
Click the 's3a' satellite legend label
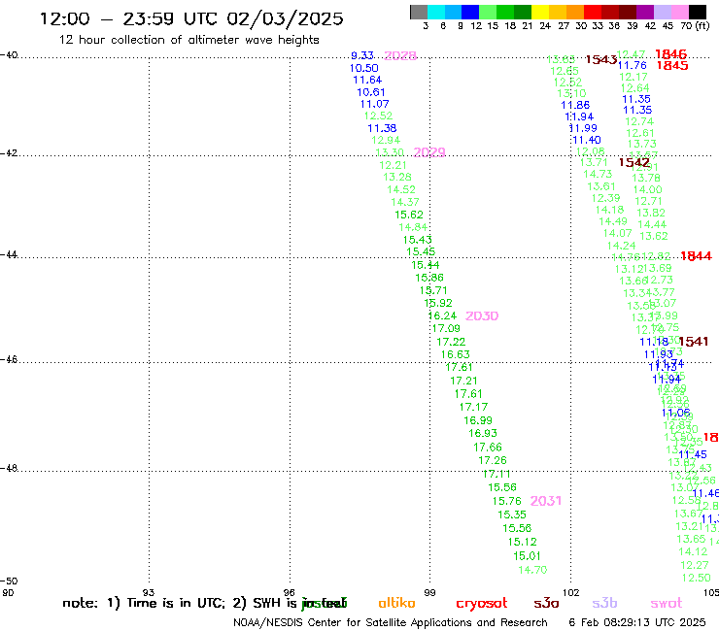tap(546, 604)
